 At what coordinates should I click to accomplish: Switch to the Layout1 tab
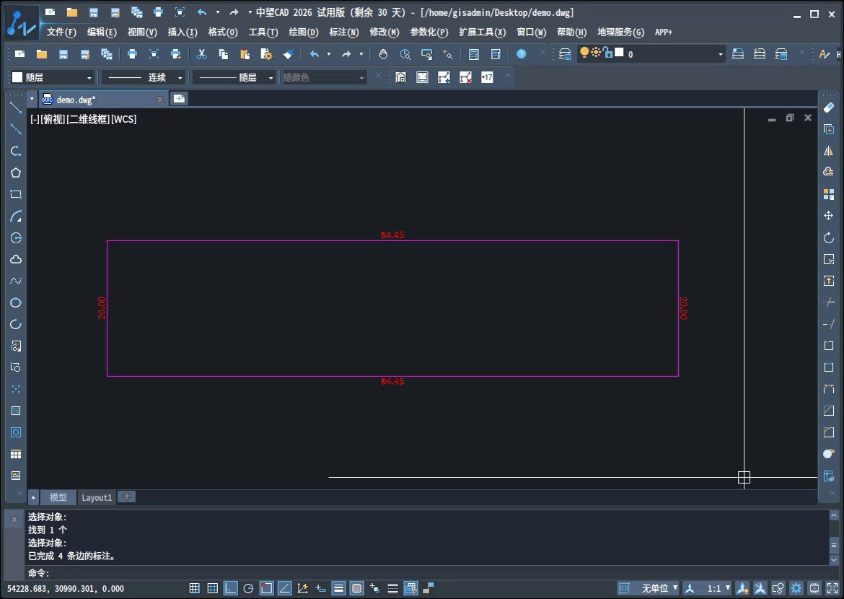pos(97,498)
